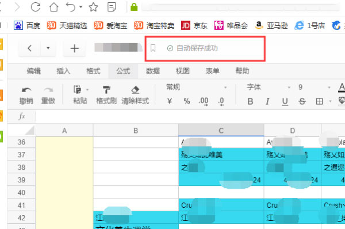Open the 编辑 menu
Image resolution: width=345 pixels, height=229 pixels.
[34, 71]
